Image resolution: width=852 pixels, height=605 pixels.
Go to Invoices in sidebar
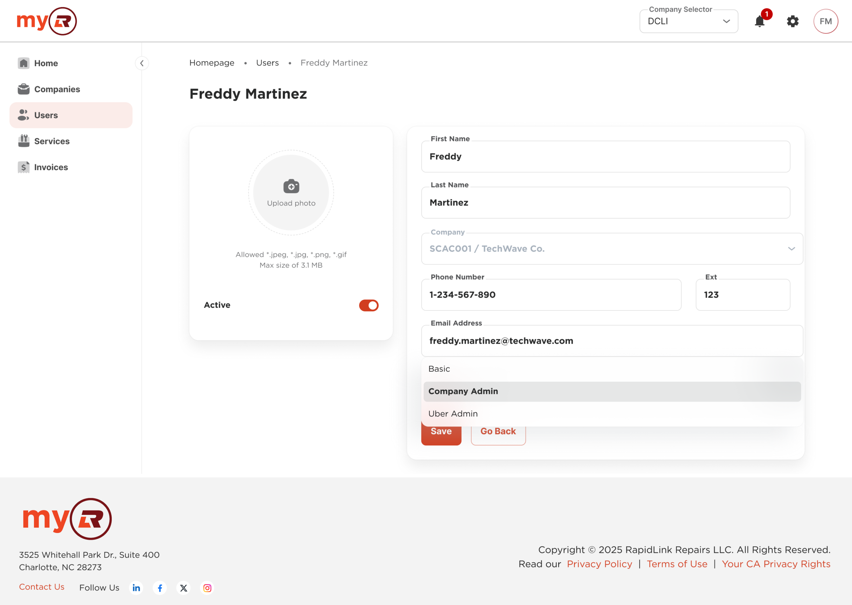tap(51, 167)
